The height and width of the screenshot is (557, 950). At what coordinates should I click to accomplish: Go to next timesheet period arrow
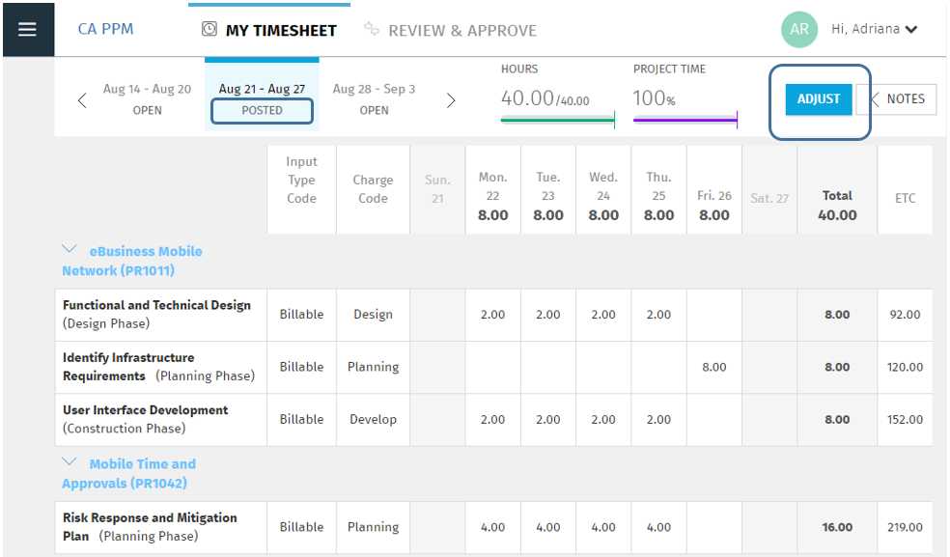pyautogui.click(x=450, y=100)
